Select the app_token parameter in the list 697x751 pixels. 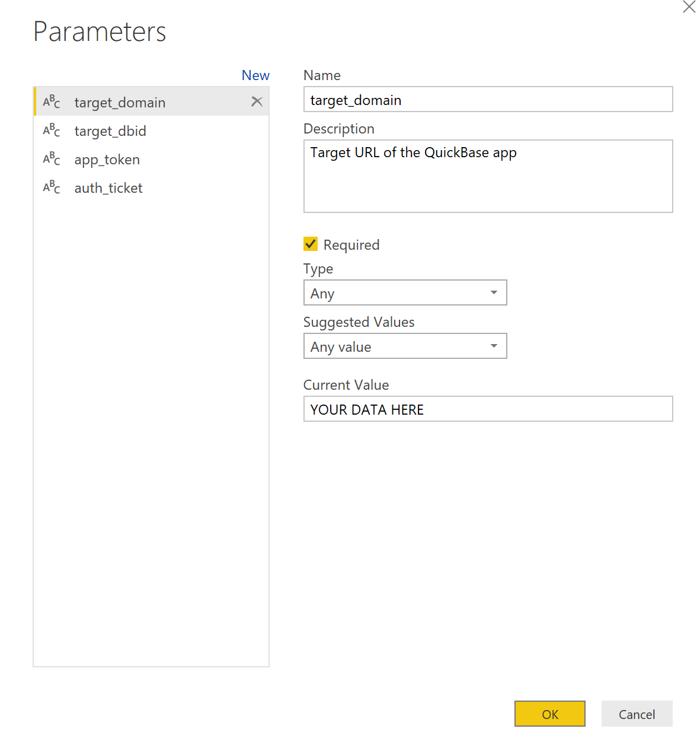(152, 158)
